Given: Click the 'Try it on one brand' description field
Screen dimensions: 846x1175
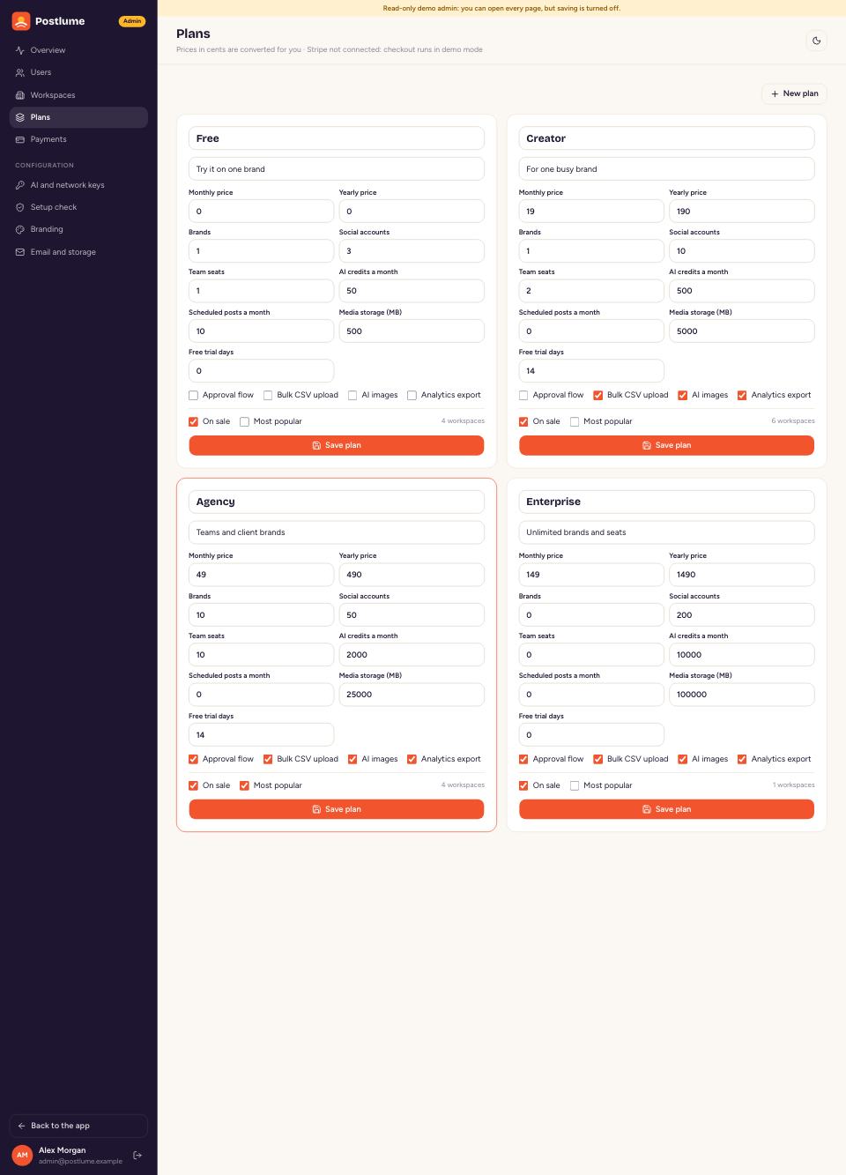Looking at the screenshot, I should tap(337, 169).
